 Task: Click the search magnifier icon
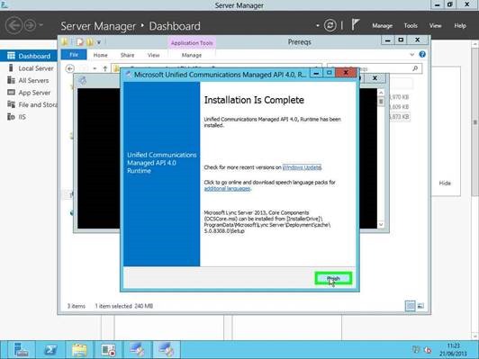pos(415,68)
